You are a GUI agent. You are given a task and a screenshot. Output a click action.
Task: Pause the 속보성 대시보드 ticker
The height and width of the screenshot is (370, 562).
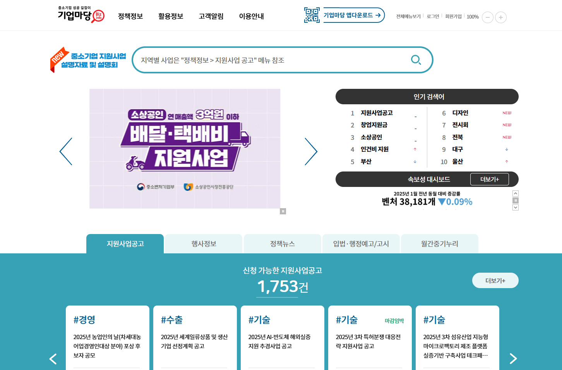(515, 200)
